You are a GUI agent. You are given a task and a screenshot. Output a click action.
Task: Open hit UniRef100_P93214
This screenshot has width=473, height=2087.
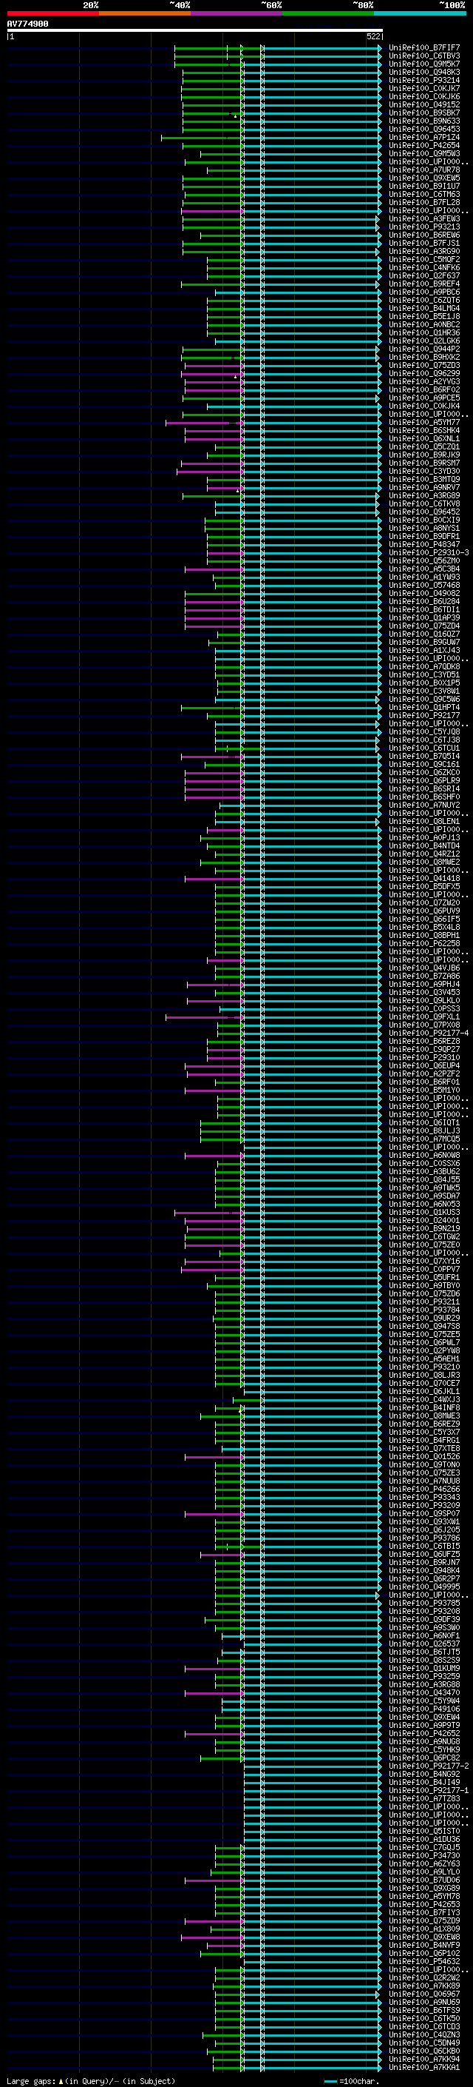(423, 80)
